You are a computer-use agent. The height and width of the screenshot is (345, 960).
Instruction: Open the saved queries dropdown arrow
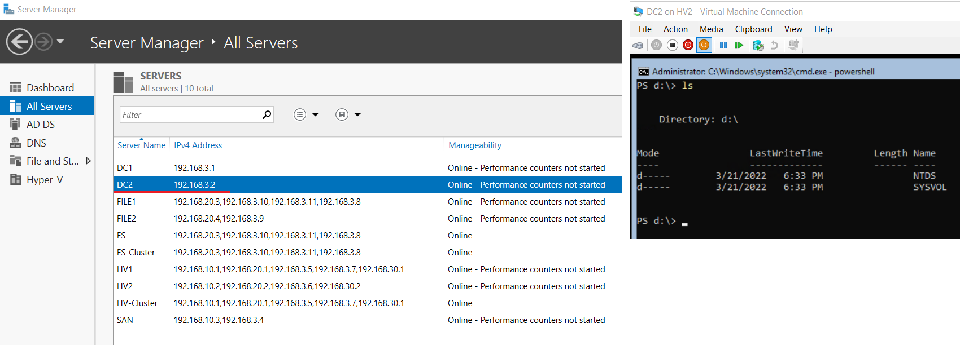click(357, 114)
